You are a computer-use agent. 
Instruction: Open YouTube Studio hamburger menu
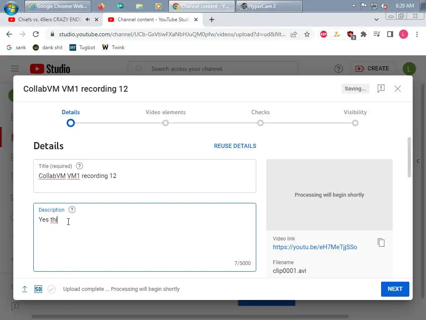click(15, 69)
